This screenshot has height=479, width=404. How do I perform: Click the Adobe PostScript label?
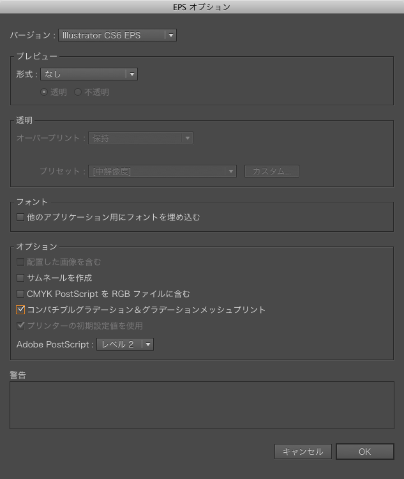pos(55,344)
